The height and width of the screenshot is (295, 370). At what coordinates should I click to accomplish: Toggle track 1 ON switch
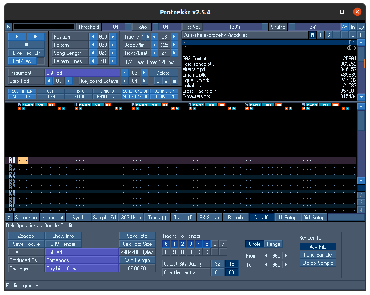pos(98,104)
